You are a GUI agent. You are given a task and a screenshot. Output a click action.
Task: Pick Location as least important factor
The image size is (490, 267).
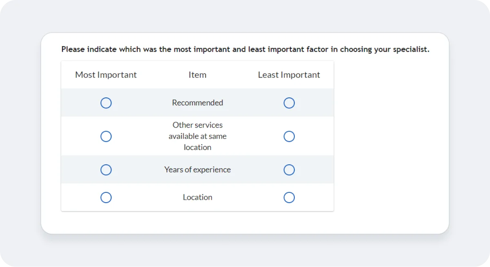(289, 197)
